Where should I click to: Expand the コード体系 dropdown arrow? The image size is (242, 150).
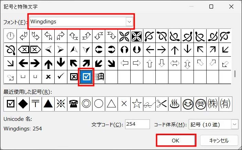(234, 124)
